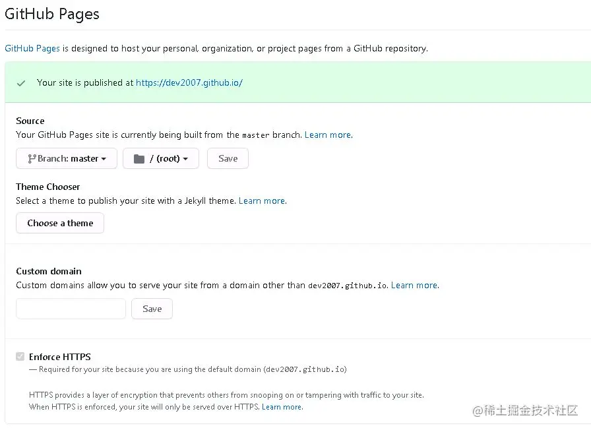Click the Choose a theme button
This screenshot has width=591, height=430.
(x=59, y=223)
